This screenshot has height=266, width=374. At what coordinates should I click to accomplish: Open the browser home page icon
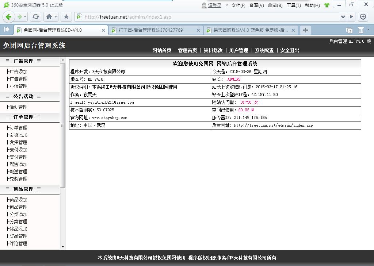click(49, 17)
